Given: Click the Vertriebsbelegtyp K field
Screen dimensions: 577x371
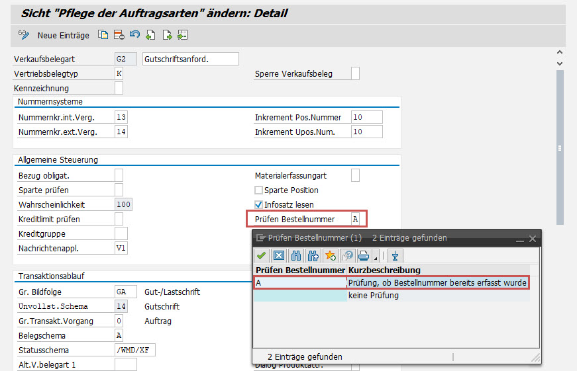Looking at the screenshot, I should [119, 73].
